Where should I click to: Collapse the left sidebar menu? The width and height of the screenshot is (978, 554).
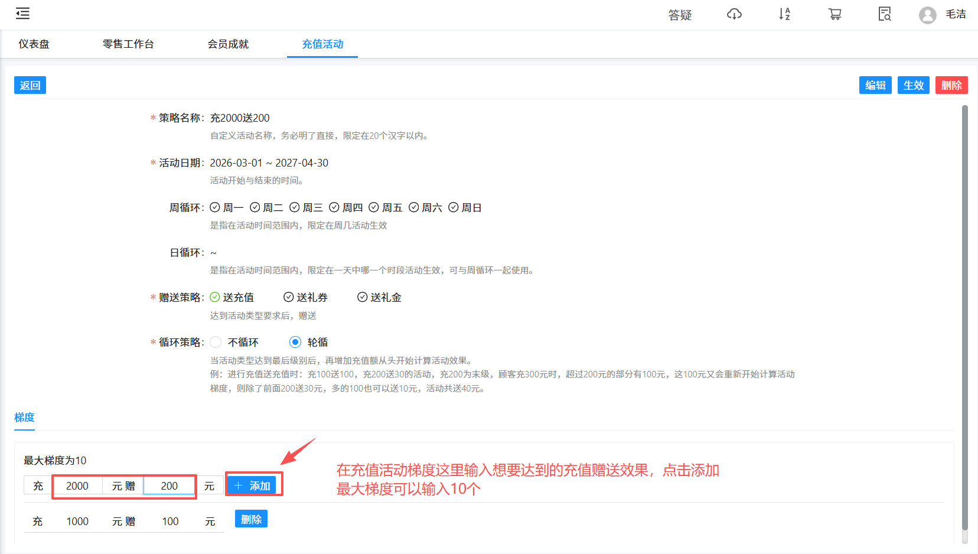pyautogui.click(x=22, y=13)
